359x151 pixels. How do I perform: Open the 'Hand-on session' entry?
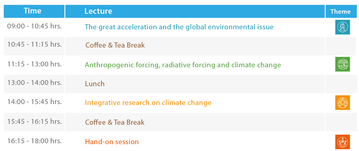pos(112,142)
